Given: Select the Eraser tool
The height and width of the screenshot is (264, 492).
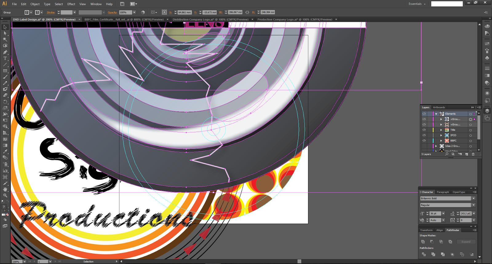Looking at the screenshot, I should (x=5, y=95).
